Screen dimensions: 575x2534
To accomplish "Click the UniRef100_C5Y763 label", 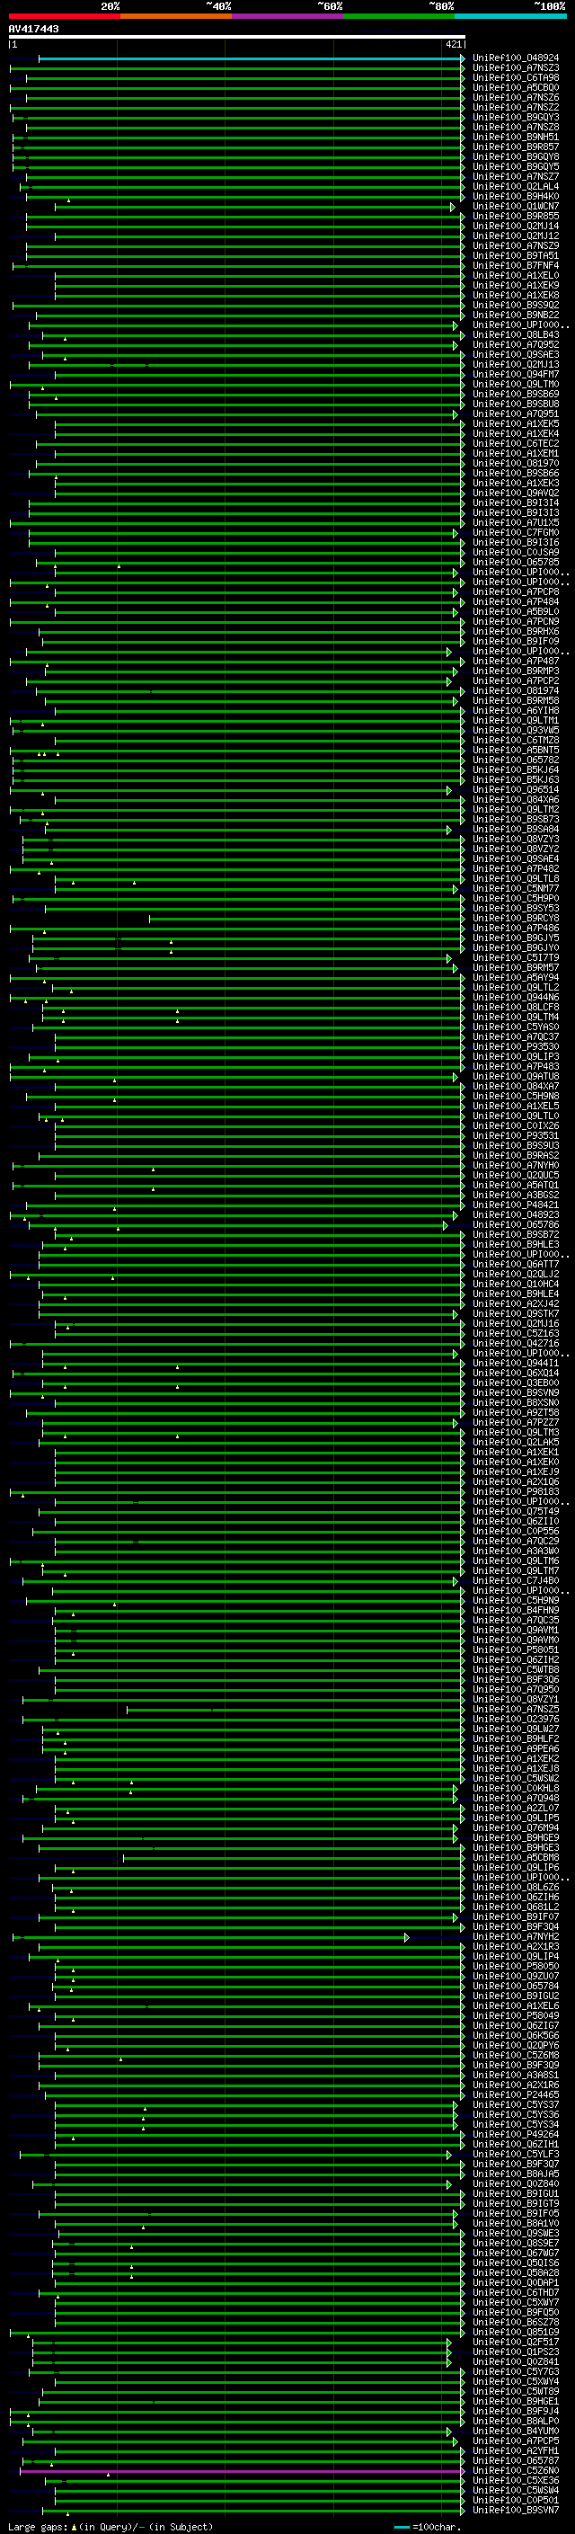I will (x=515, y=2370).
